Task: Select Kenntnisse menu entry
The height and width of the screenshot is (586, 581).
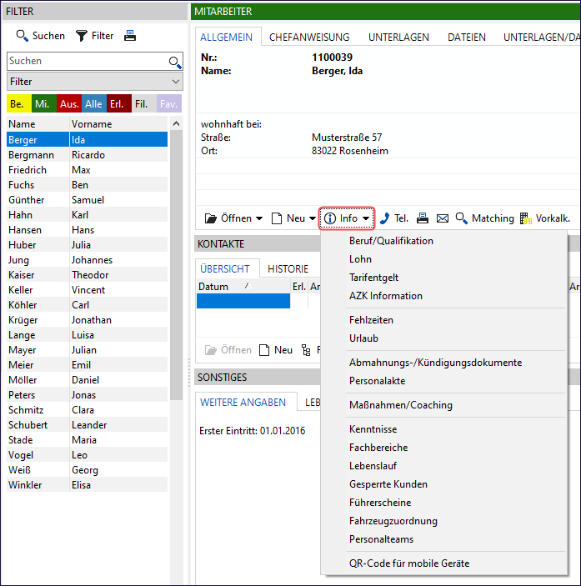Action: tap(444, 429)
